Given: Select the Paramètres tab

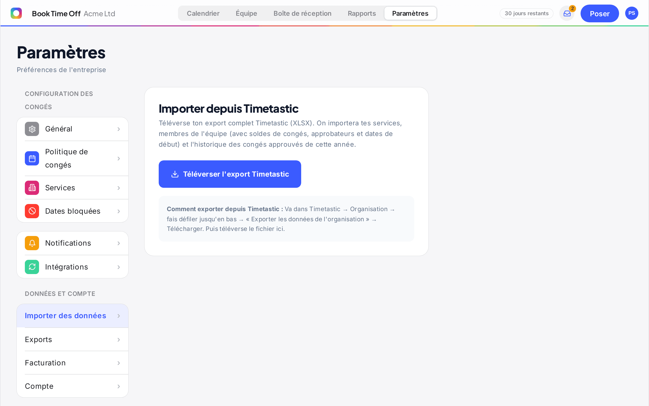Looking at the screenshot, I should coord(410,13).
